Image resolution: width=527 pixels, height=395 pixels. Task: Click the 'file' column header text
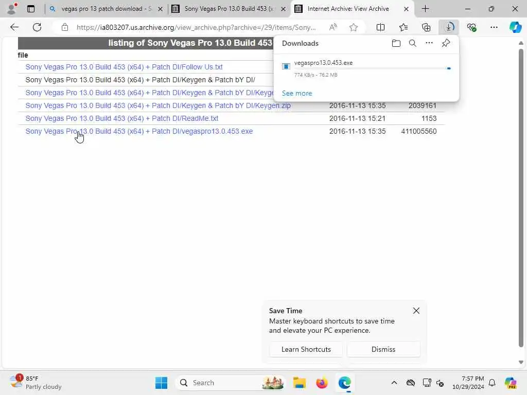point(23,55)
